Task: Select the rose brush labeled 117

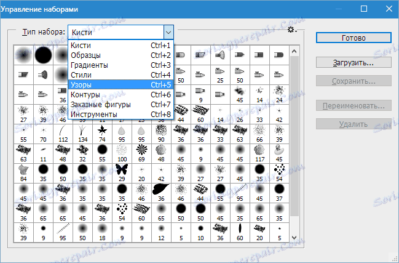Action: coord(259,153)
